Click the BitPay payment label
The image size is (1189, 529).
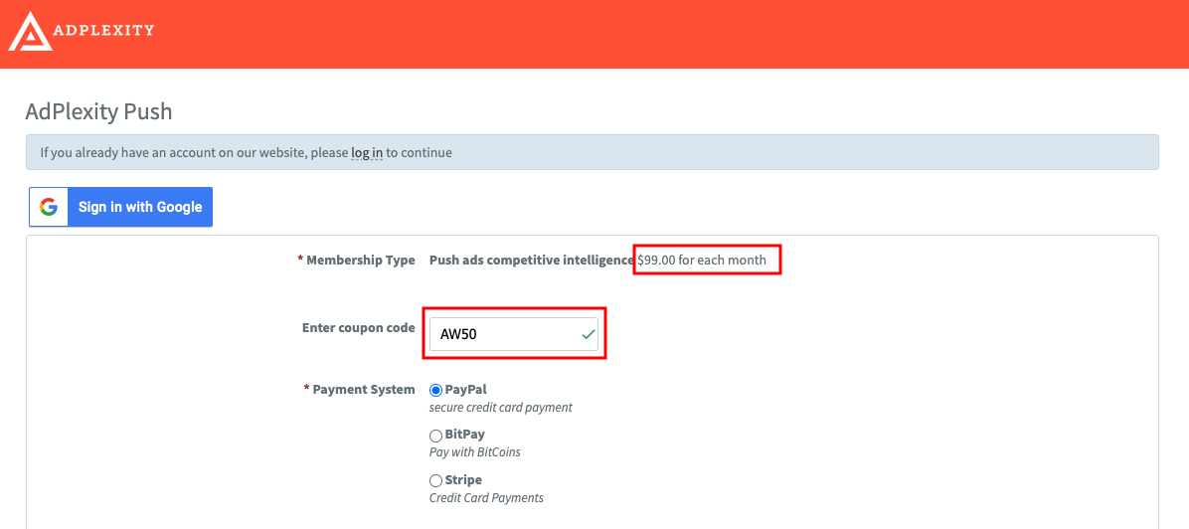point(464,435)
